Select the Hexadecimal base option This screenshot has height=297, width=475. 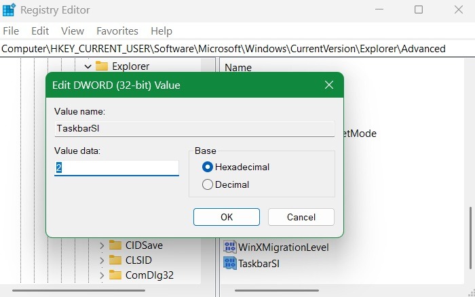pyautogui.click(x=208, y=167)
